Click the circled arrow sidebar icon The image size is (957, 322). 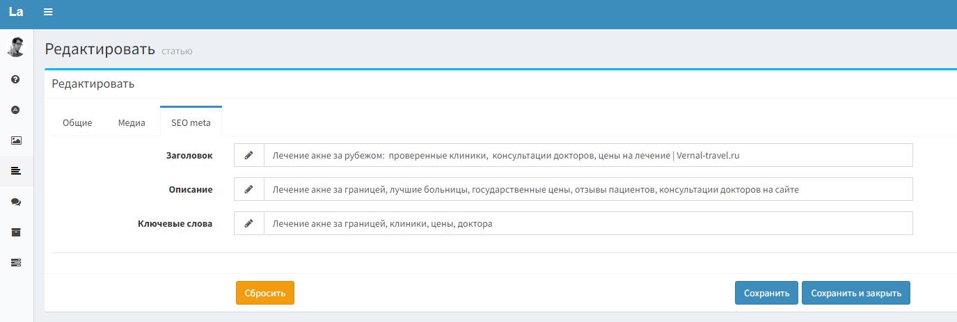tap(16, 110)
